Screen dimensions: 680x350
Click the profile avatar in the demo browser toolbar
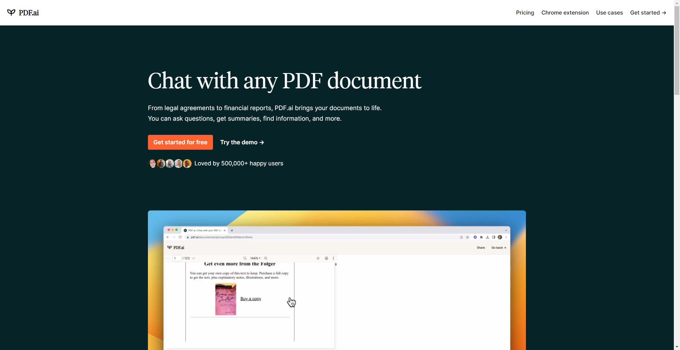pyautogui.click(x=500, y=237)
